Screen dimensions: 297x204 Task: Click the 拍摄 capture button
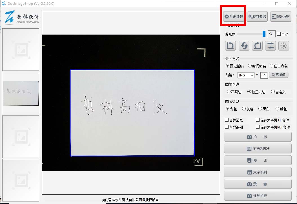click(258, 137)
